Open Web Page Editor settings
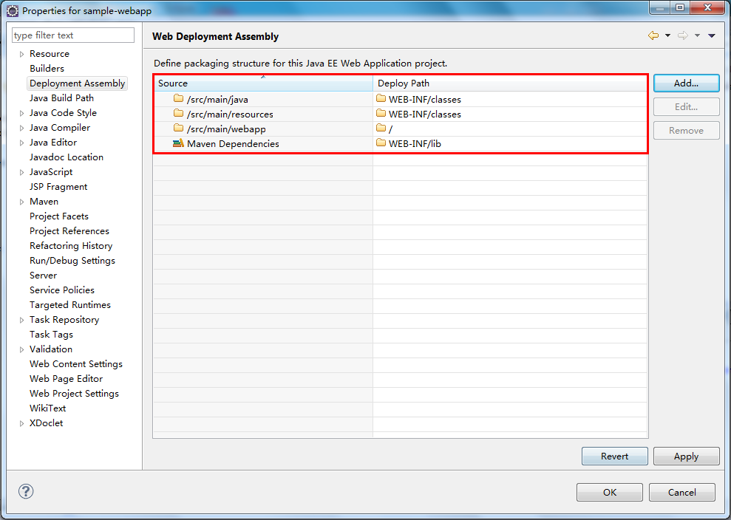The image size is (731, 520). [66, 379]
